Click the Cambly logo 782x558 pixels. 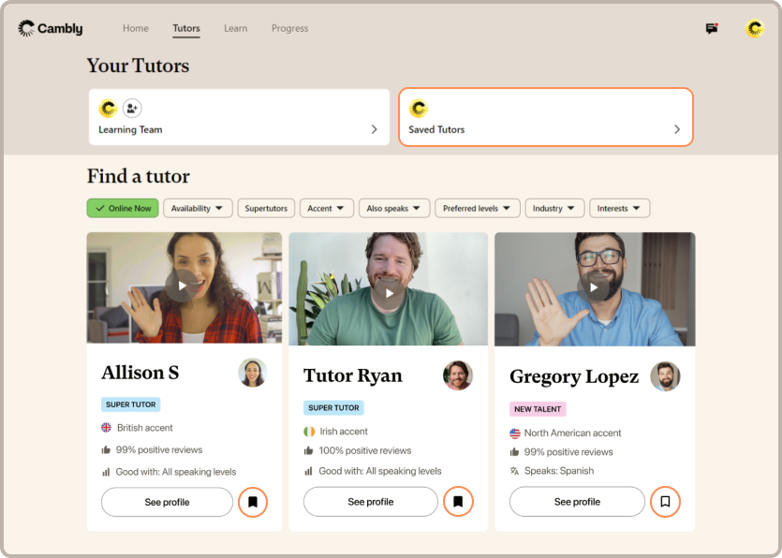(51, 29)
